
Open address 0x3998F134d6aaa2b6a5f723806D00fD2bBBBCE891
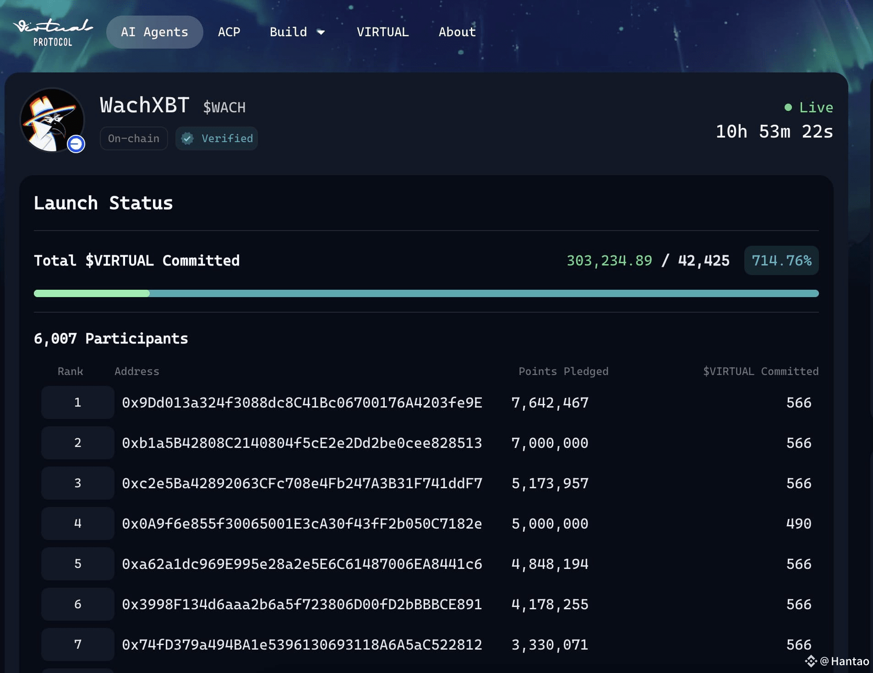pos(302,604)
